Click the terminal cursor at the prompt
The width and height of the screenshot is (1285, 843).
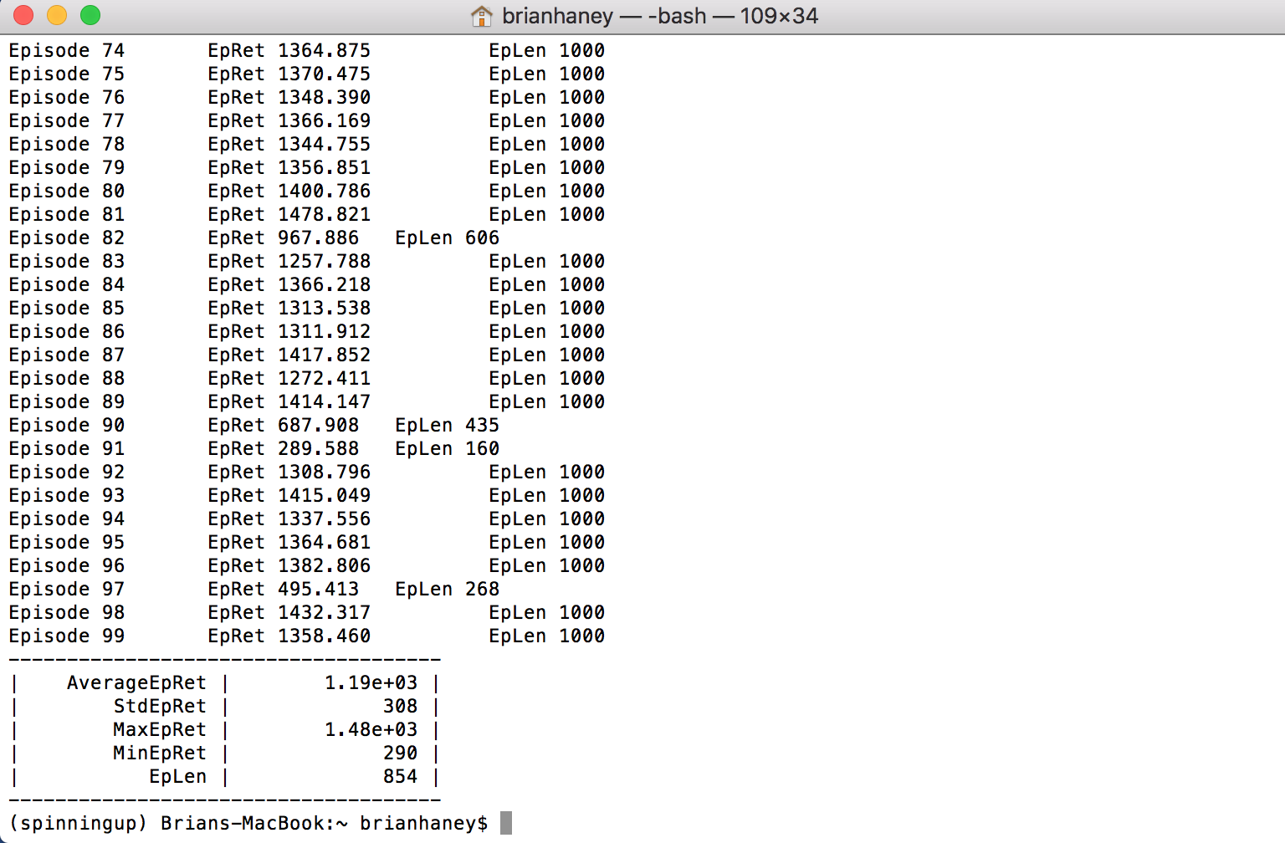pos(506,823)
